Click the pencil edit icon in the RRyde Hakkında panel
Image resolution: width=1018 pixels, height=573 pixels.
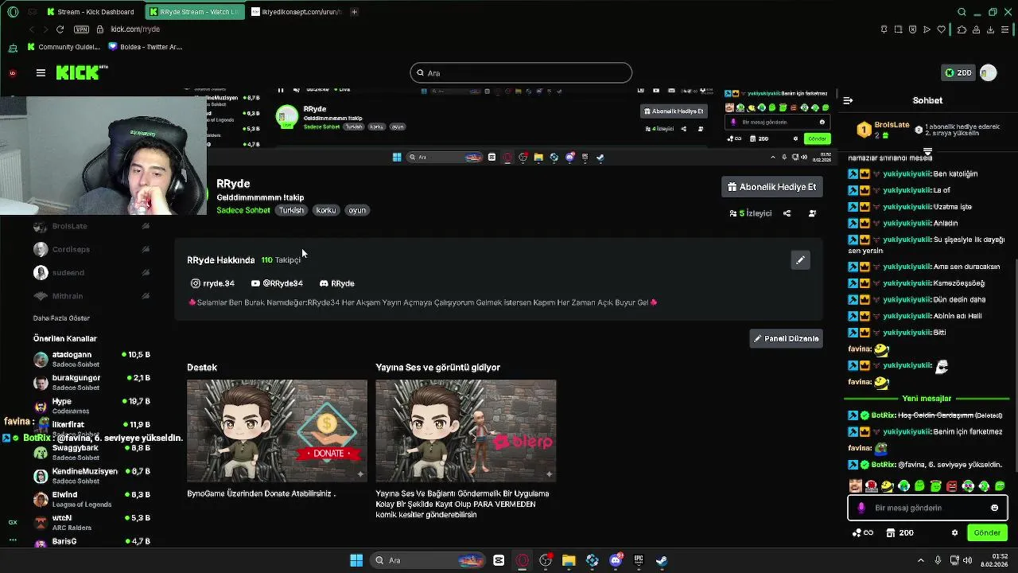[x=800, y=260]
